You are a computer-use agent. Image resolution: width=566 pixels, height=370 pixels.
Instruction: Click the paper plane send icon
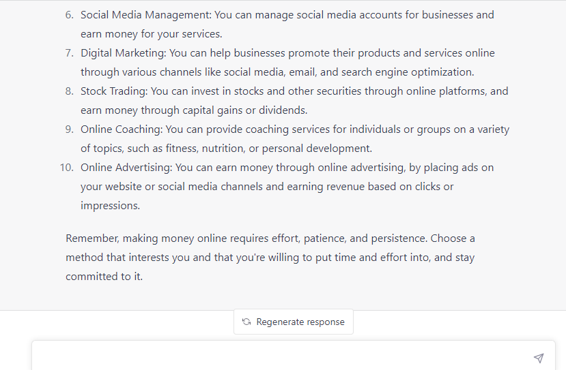539,358
